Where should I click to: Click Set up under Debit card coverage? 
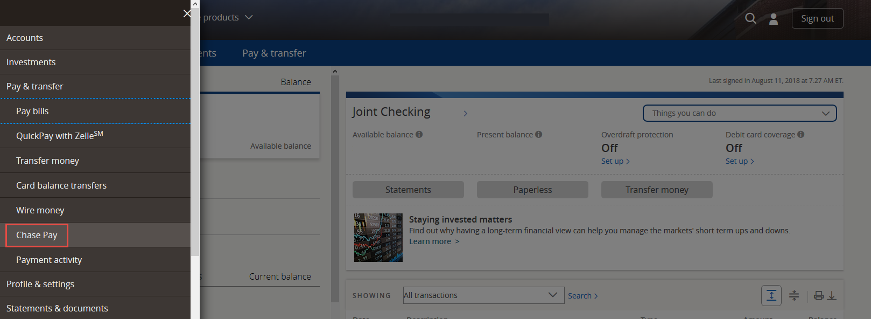[x=740, y=161]
